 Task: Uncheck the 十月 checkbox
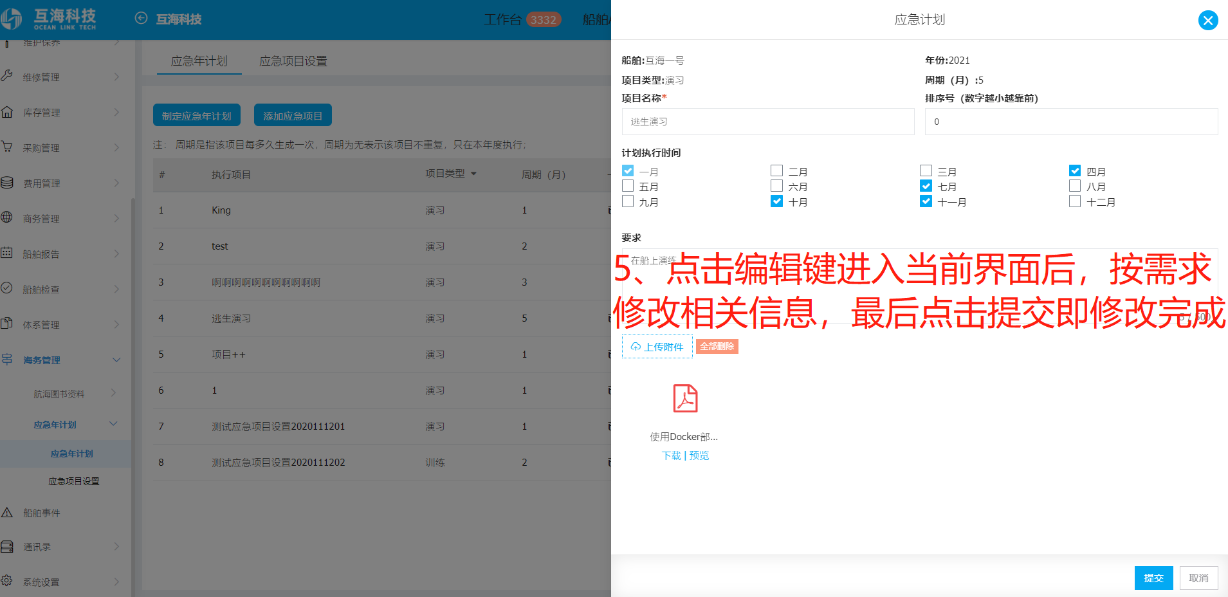click(x=777, y=201)
